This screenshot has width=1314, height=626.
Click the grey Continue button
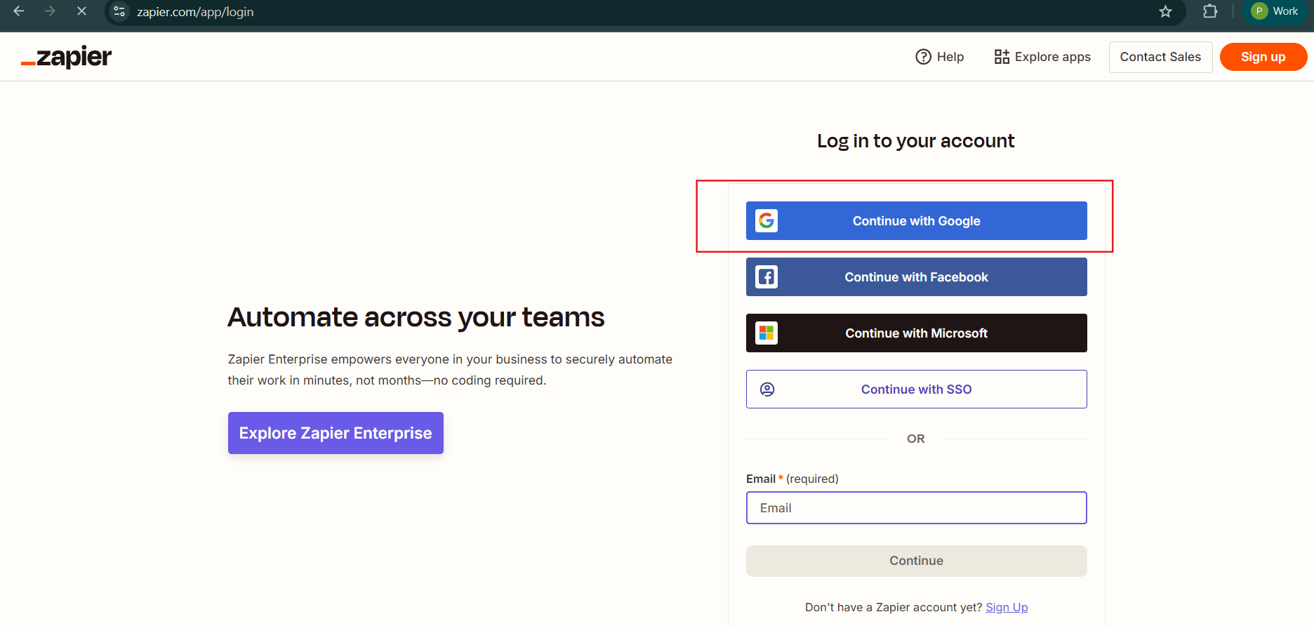click(916, 561)
